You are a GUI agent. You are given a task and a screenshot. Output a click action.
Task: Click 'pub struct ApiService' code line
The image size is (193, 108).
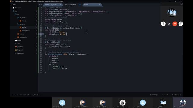click(x=55, y=44)
